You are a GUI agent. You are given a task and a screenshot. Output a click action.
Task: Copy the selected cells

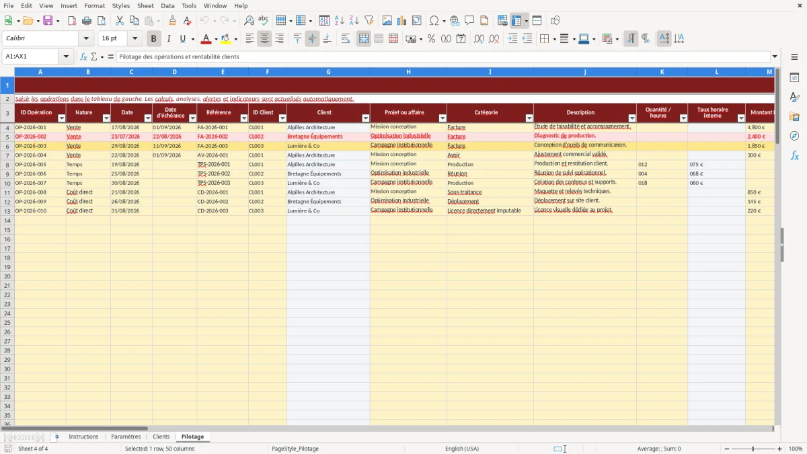click(134, 21)
